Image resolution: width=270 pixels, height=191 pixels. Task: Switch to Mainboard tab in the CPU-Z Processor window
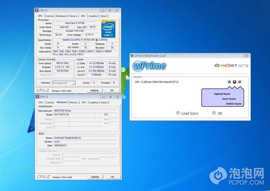pos(61,16)
